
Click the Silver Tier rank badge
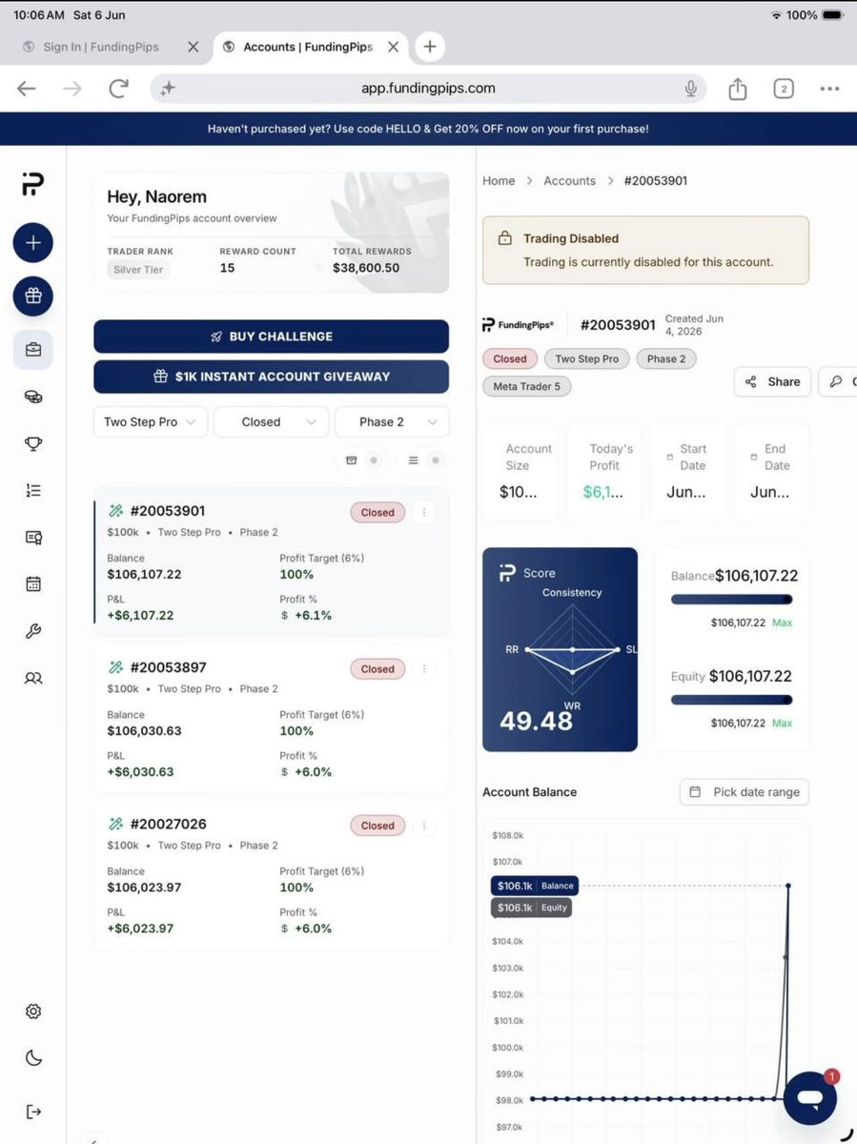(138, 270)
